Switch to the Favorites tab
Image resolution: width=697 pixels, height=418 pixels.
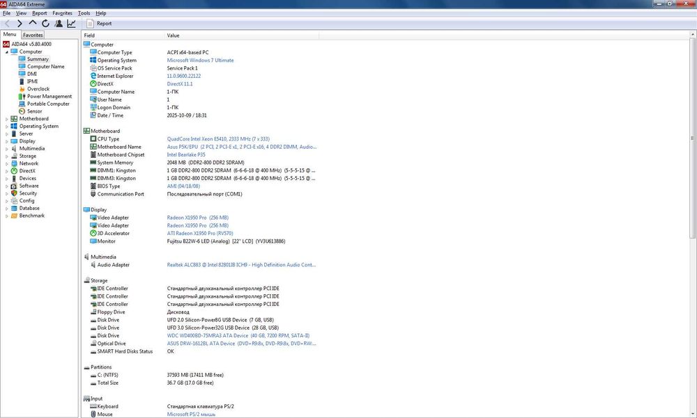coord(33,35)
